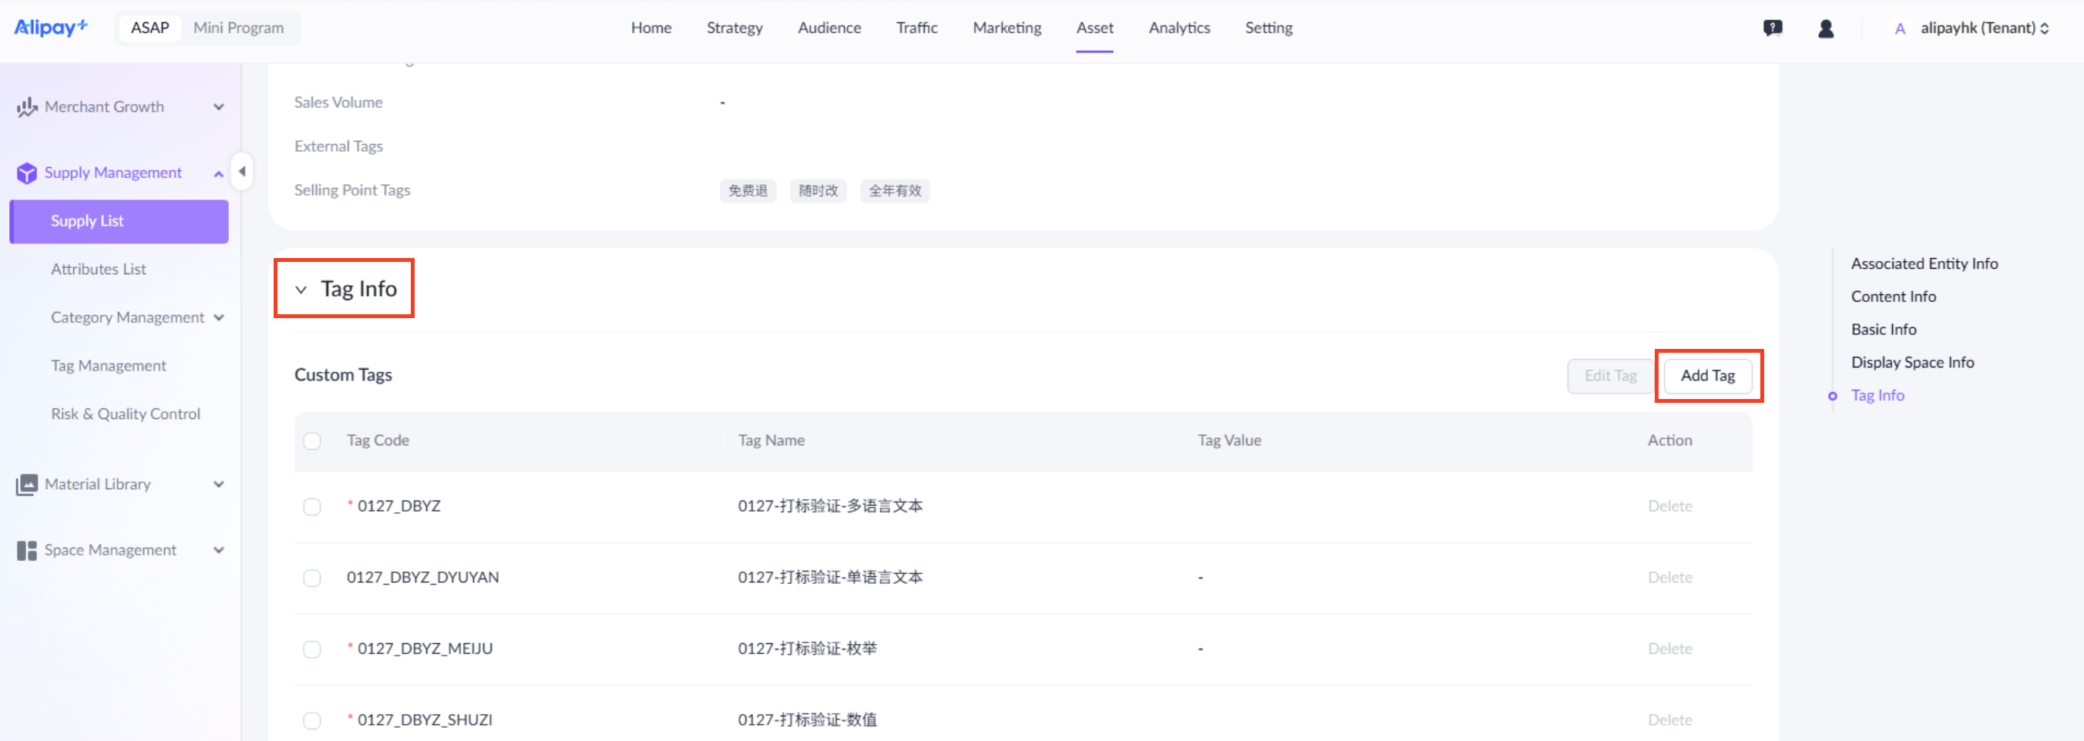The image size is (2084, 741).
Task: Jump to Display Space Info anchor
Action: tap(1912, 361)
